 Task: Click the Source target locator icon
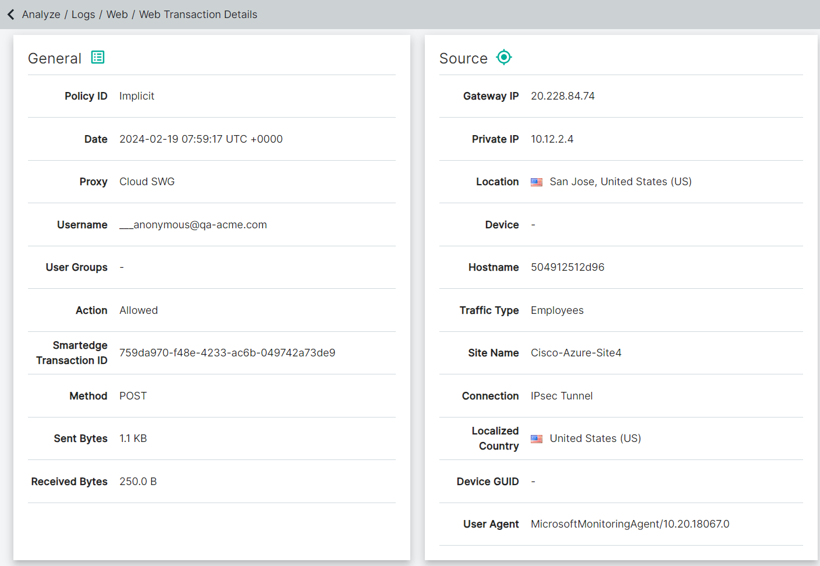(504, 57)
